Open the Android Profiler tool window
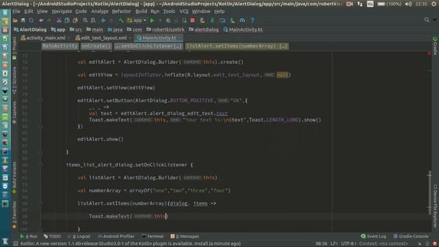The width and height of the screenshot is (439, 247). 116,236
